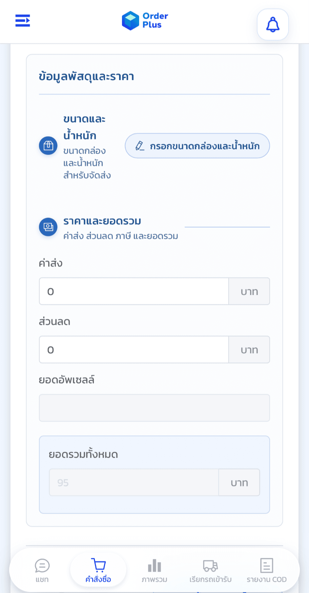This screenshot has height=593, width=309.
Task: Click the ราคาและยอดรวม section title
Action: [102, 221]
